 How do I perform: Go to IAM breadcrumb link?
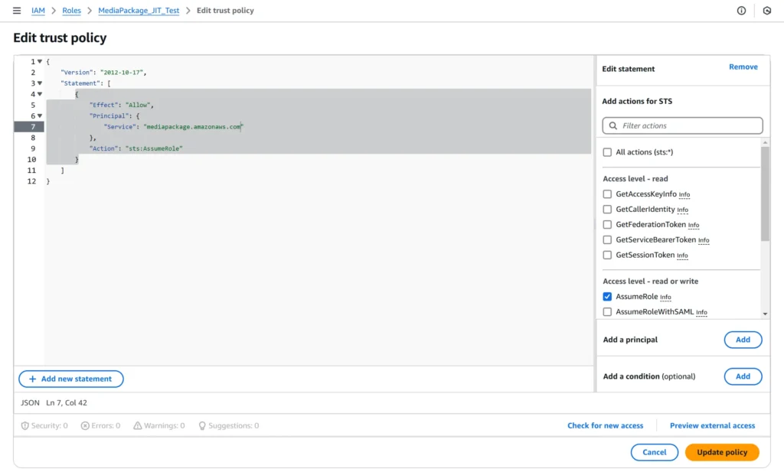(38, 11)
